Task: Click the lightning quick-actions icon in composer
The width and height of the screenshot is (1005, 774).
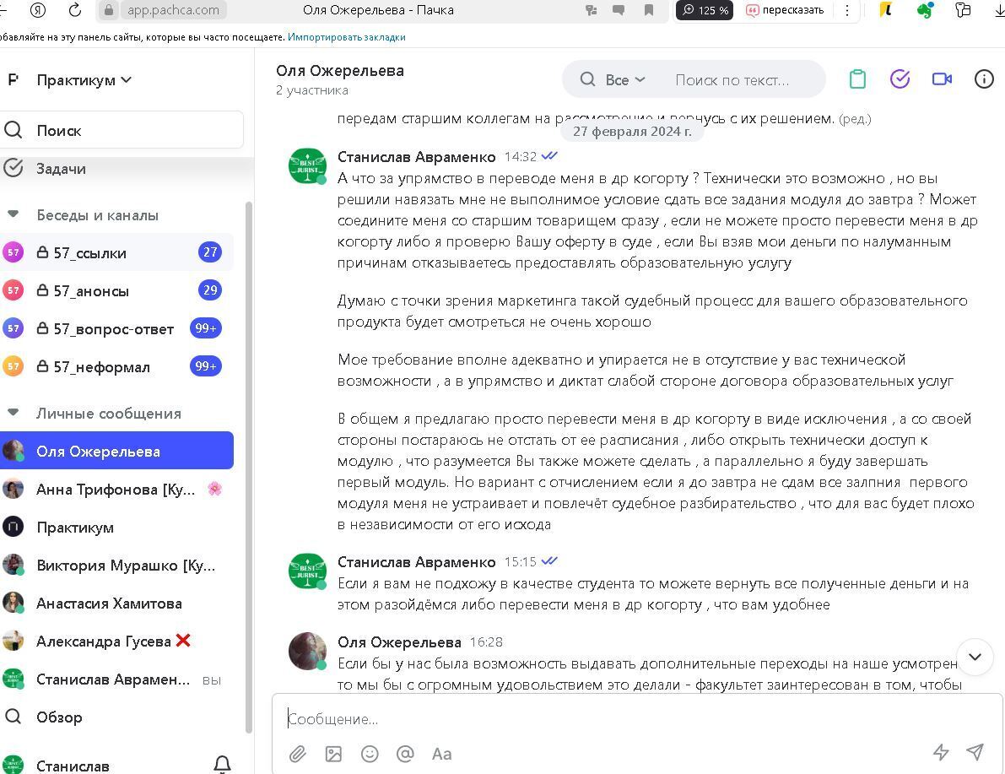Action: (x=940, y=754)
